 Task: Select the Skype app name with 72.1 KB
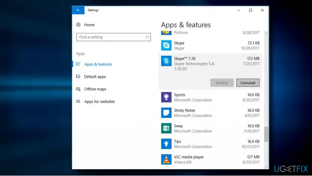pyautogui.click(x=179, y=43)
